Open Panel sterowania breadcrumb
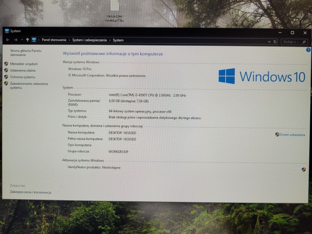 [x=54, y=40]
